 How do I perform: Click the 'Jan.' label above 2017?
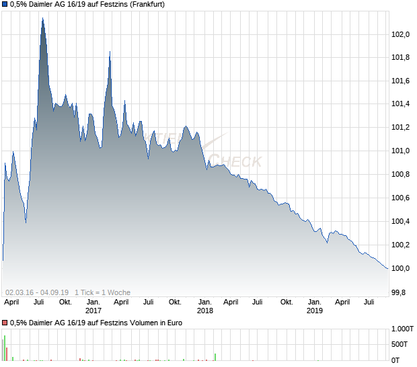click(93, 302)
